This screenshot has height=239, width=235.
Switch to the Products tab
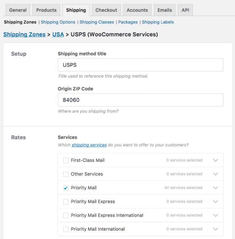46,10
